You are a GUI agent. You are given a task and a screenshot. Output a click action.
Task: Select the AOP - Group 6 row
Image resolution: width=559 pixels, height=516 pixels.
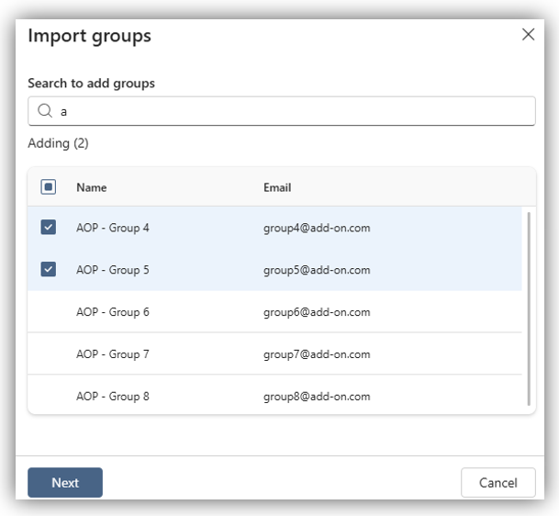pos(113,312)
